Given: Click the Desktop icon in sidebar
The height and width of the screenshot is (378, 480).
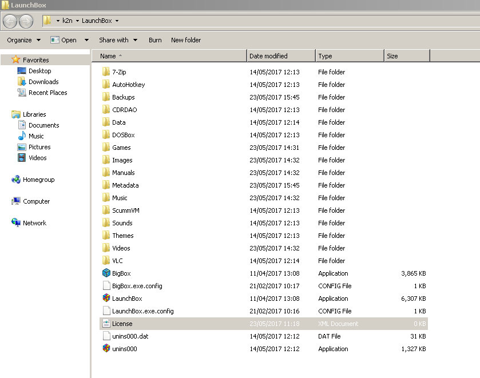Looking at the screenshot, I should (x=22, y=71).
